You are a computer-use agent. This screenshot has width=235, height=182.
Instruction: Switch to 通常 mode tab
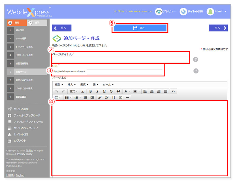(37, 23)
